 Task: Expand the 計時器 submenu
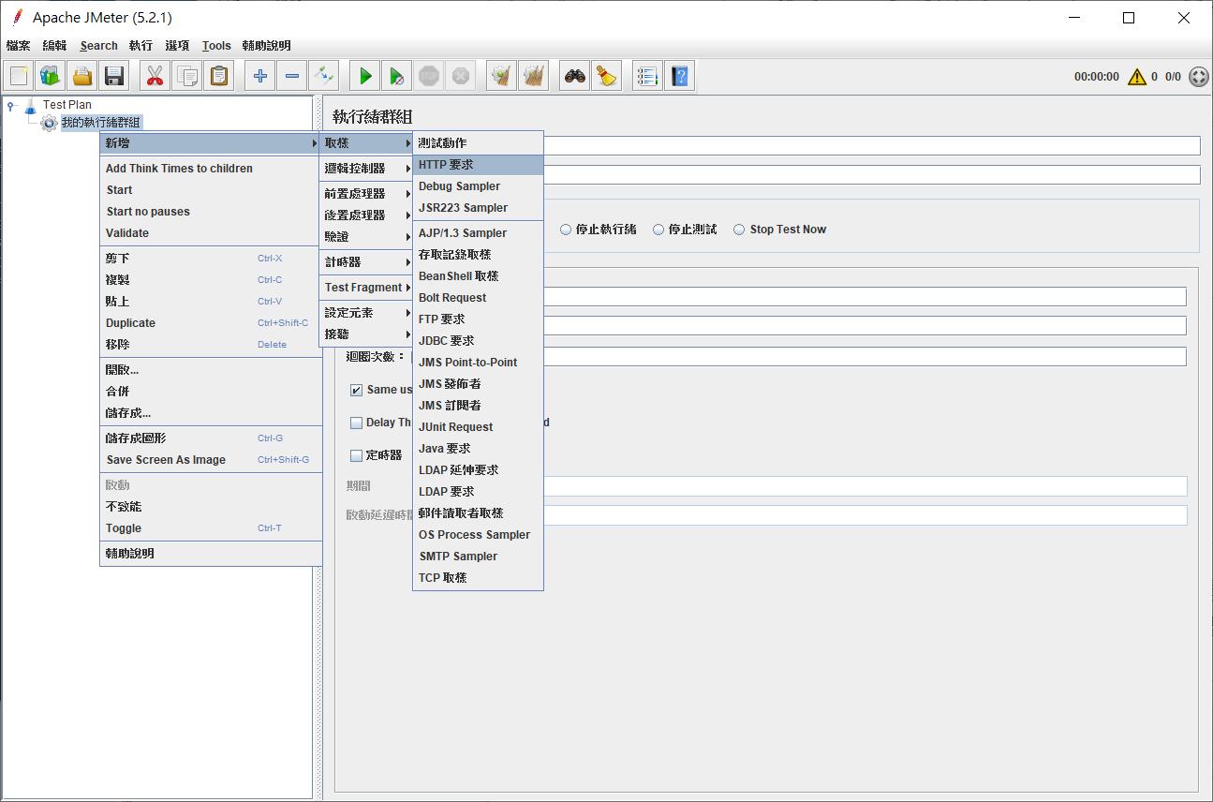(x=366, y=262)
